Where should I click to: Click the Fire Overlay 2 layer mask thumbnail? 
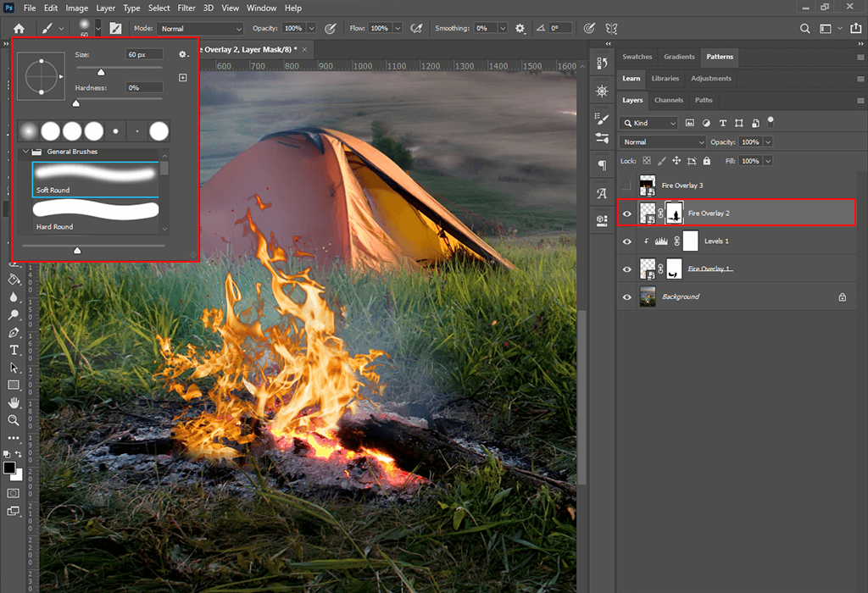tap(675, 213)
